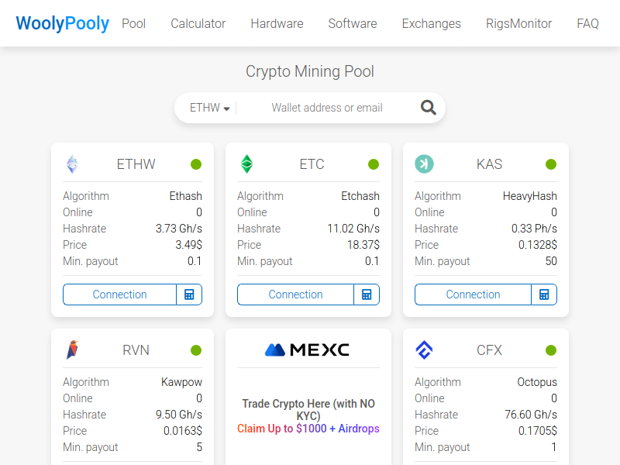Screen dimensions: 620x465
Task: Select the RVN hashrate value 9.50 Gh/s
Action: point(179,415)
